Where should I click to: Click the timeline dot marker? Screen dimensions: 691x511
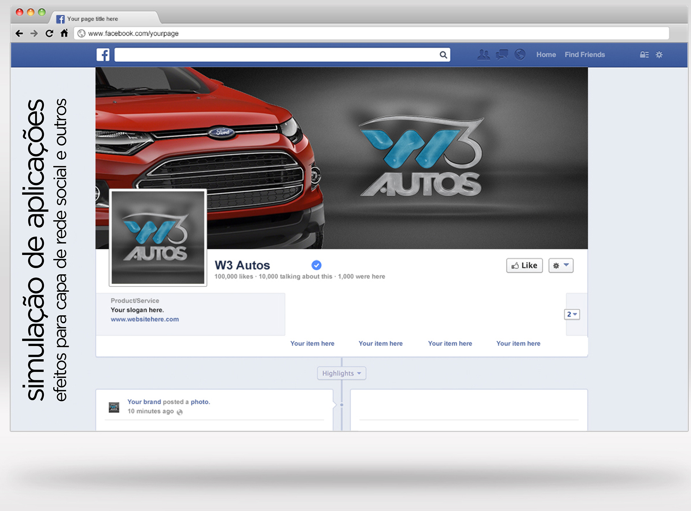(x=342, y=405)
